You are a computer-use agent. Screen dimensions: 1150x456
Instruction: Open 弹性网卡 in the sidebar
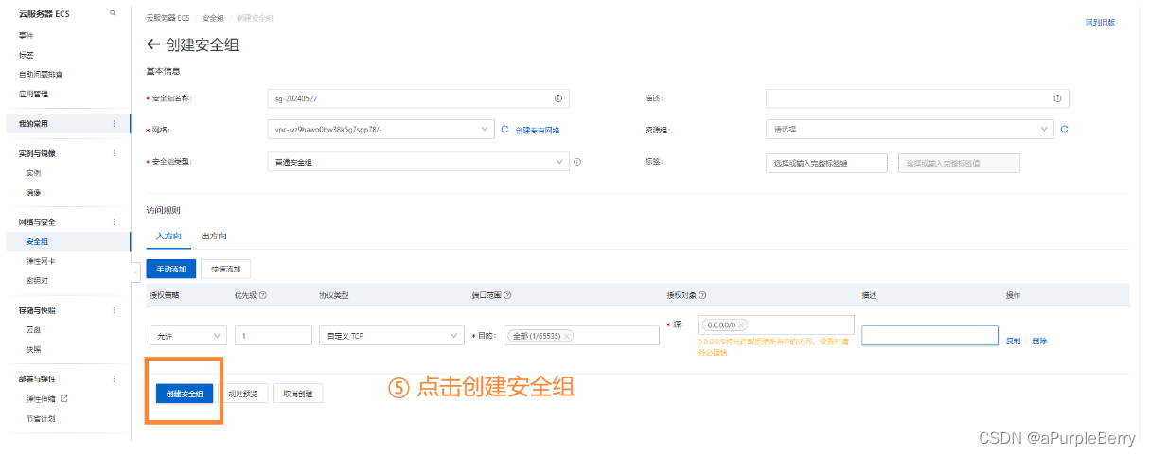(x=41, y=261)
